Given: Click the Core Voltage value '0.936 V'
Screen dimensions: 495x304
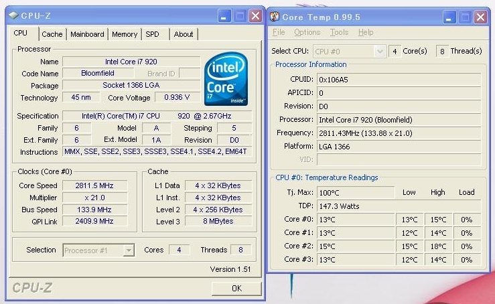Looking at the screenshot, I should (x=177, y=97).
